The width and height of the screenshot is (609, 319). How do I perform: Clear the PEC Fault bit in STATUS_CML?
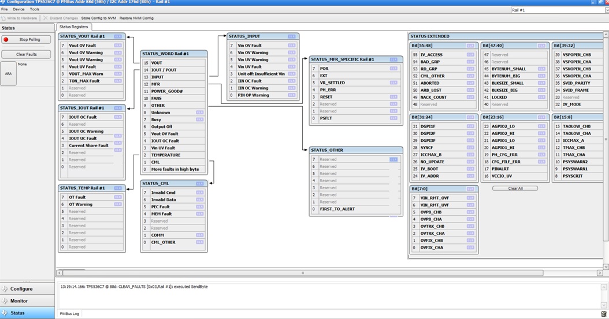199,207
